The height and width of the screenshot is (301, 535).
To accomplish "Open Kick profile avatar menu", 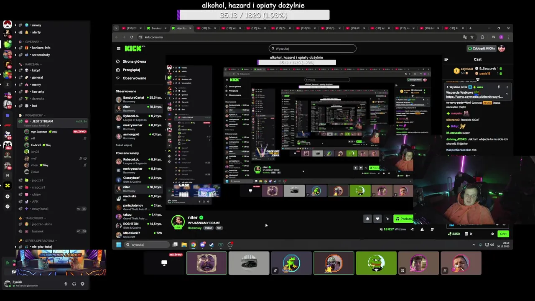I will pos(502,48).
